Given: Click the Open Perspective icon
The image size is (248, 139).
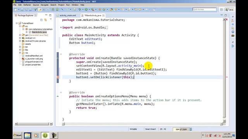Looking at the screenshot, I should [x=221, y=10].
